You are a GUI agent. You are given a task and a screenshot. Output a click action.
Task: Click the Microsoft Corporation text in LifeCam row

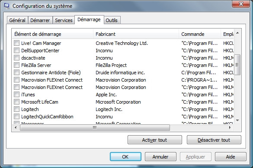[118, 102]
